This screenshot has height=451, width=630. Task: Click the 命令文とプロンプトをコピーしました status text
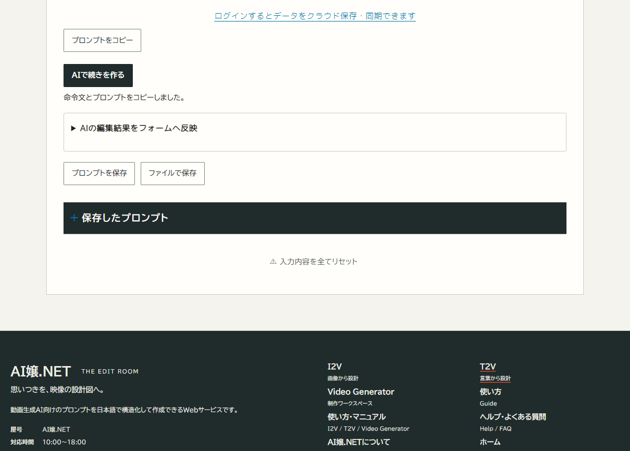point(124,98)
